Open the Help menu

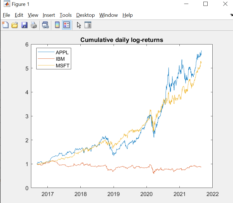[x=128, y=15]
